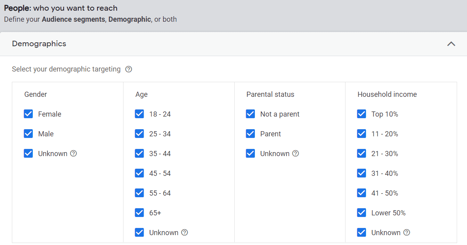Click the Demographics section header title
This screenshot has height=245, width=467.
[x=39, y=44]
